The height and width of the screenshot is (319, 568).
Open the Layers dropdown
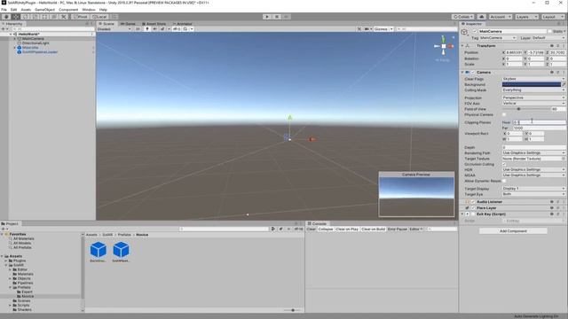tap(526, 17)
